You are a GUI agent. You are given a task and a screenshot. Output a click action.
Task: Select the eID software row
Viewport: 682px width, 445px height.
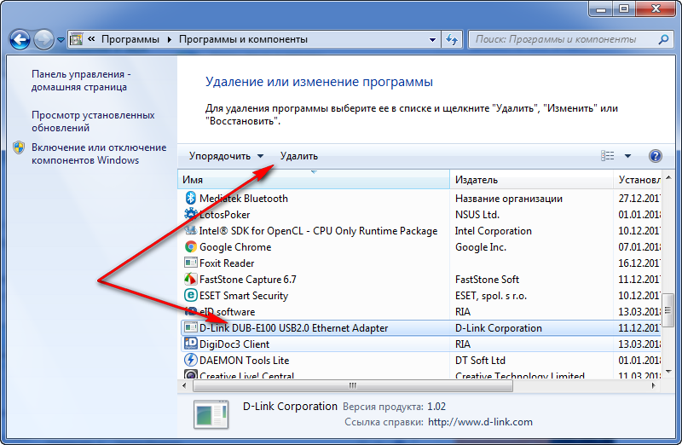[x=421, y=311]
